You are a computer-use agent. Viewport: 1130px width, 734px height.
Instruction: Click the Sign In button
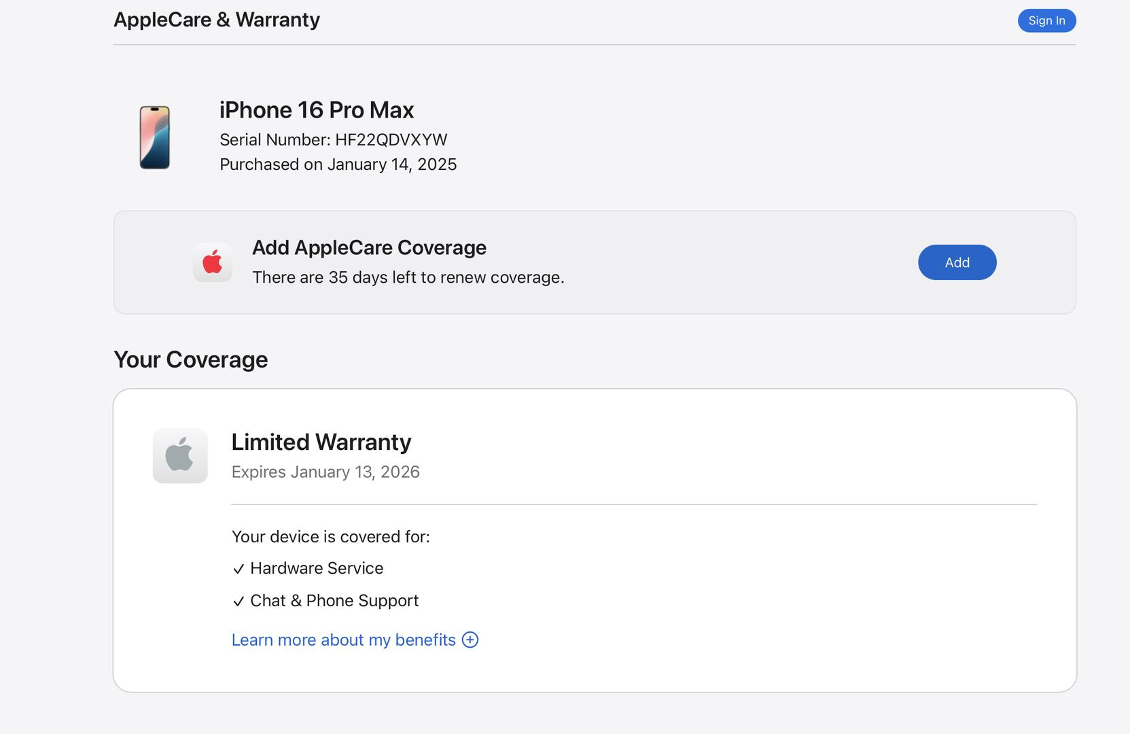[1046, 20]
